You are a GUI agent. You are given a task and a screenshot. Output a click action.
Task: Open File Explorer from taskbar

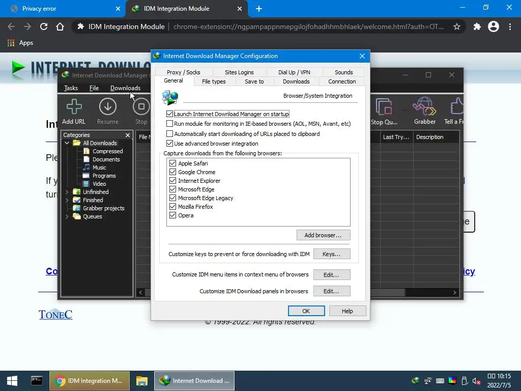[x=141, y=381]
